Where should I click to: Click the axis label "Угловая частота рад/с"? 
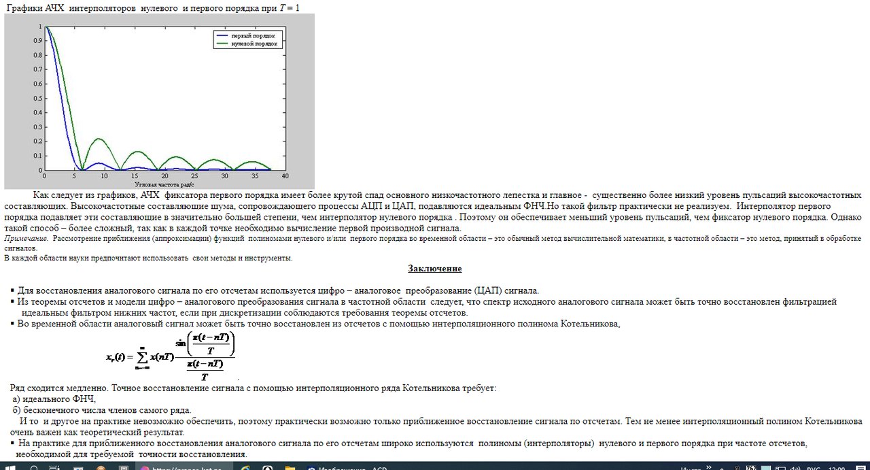coord(164,184)
